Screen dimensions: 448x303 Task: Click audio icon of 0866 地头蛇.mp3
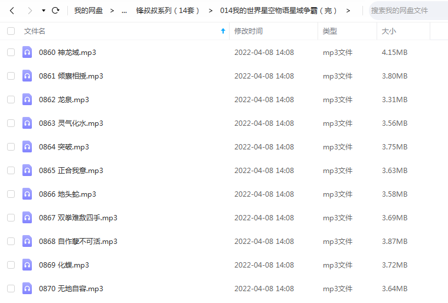(x=27, y=194)
